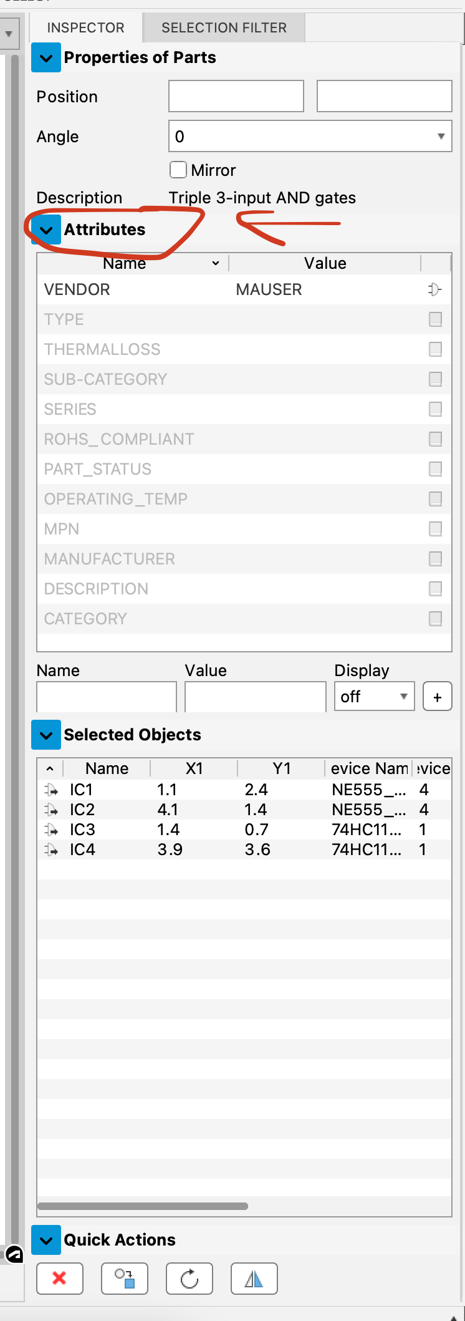Collapse the Attributes section
Image resolution: width=465 pixels, height=1321 pixels.
[x=46, y=230]
